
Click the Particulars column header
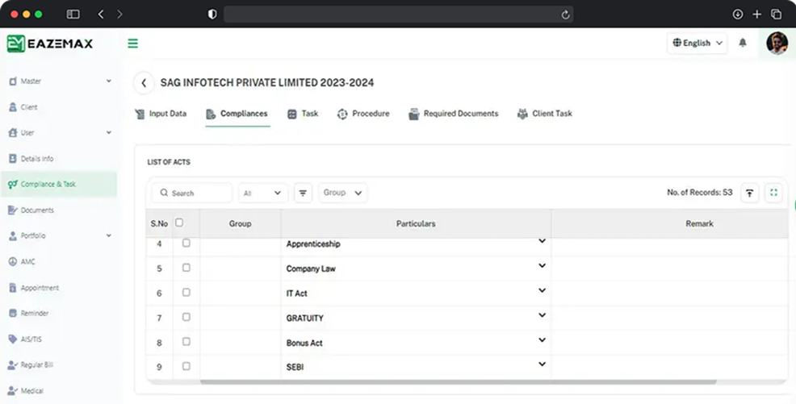[x=416, y=223]
